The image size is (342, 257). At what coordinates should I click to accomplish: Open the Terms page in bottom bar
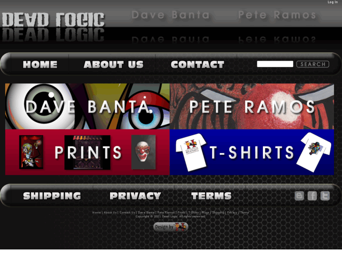click(x=211, y=196)
